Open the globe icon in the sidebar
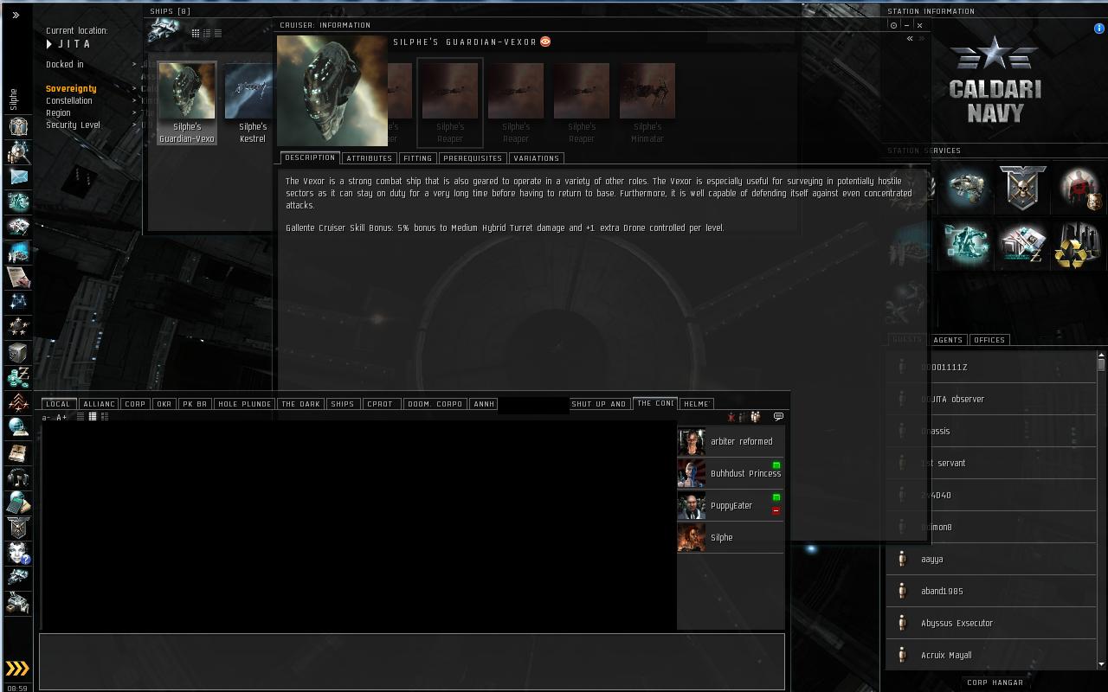This screenshot has width=1108, height=692. tap(18, 427)
